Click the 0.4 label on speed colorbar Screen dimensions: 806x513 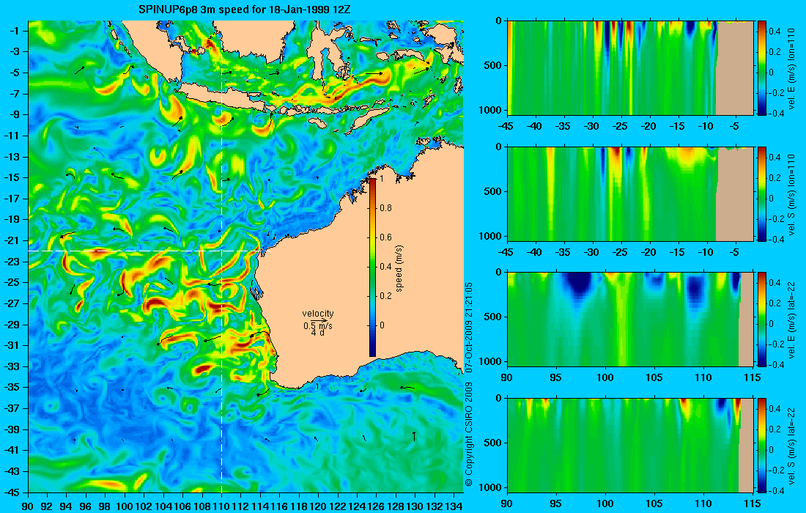pos(385,267)
